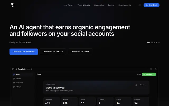
Task: Click the Comments 144 stat card
Action: pos(52,101)
